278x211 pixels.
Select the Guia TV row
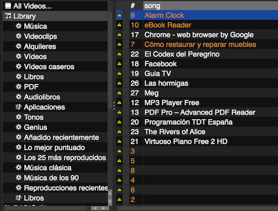[197, 73]
